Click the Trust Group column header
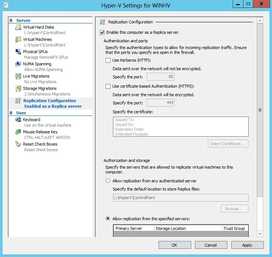The width and height of the screenshot is (272, 257). tap(235, 228)
